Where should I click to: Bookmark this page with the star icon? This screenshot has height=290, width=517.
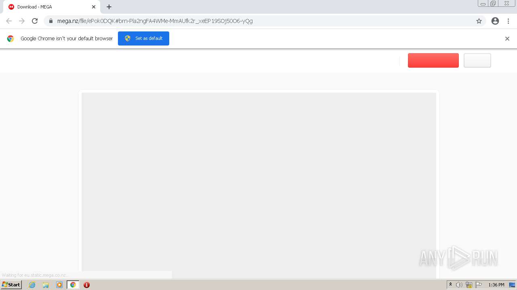point(479,21)
